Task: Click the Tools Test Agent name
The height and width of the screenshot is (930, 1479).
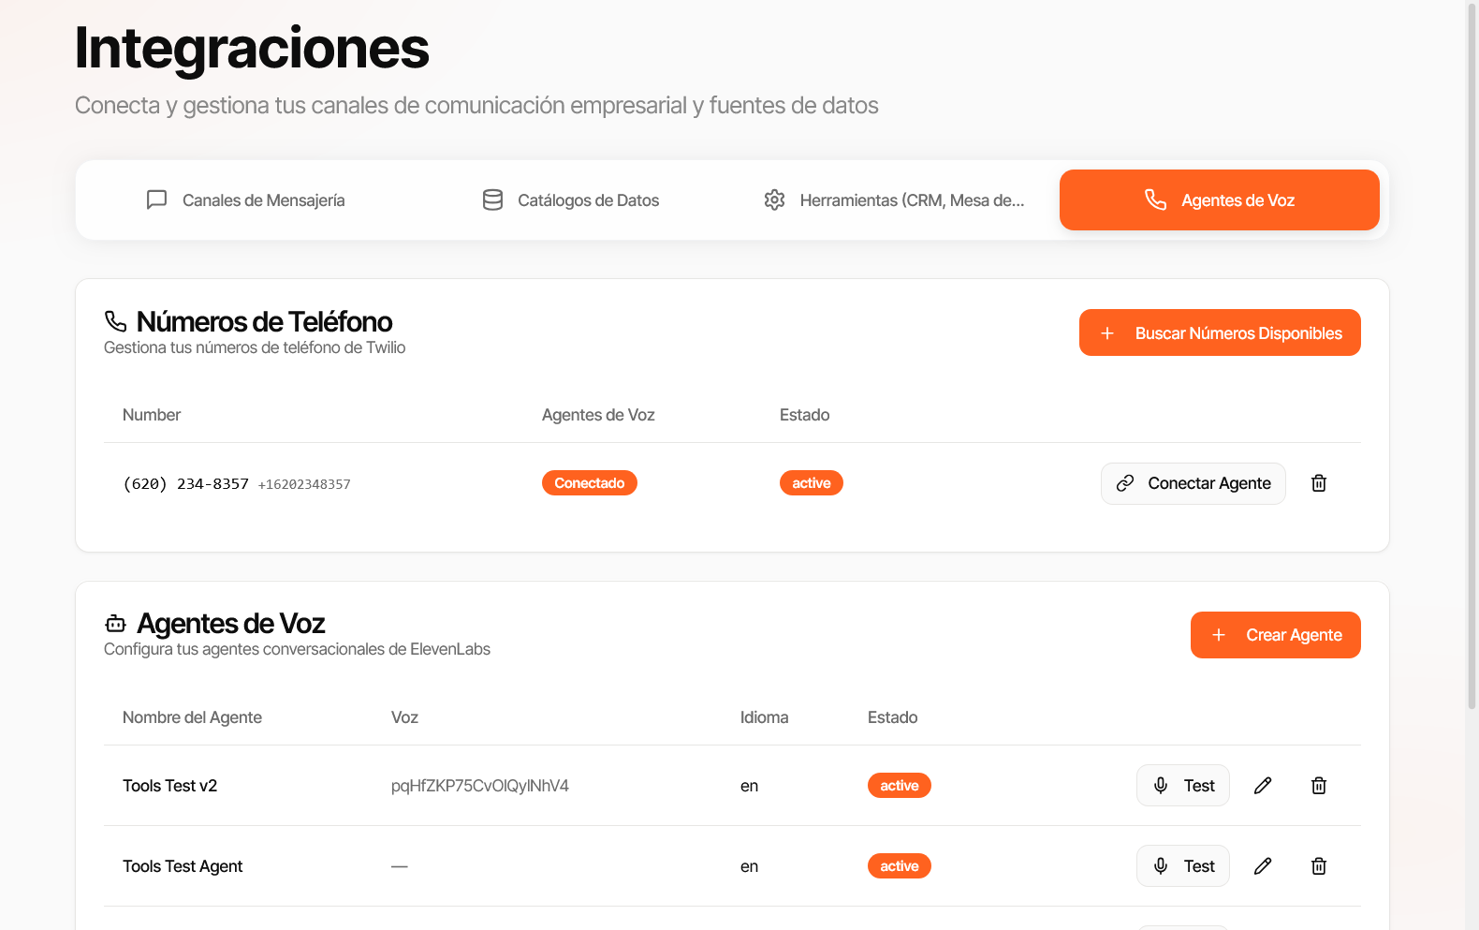Action: [x=183, y=867]
